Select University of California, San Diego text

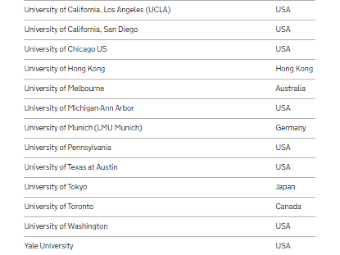(81, 29)
